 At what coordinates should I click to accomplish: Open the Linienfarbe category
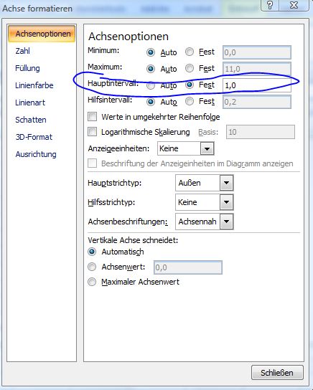[34, 85]
